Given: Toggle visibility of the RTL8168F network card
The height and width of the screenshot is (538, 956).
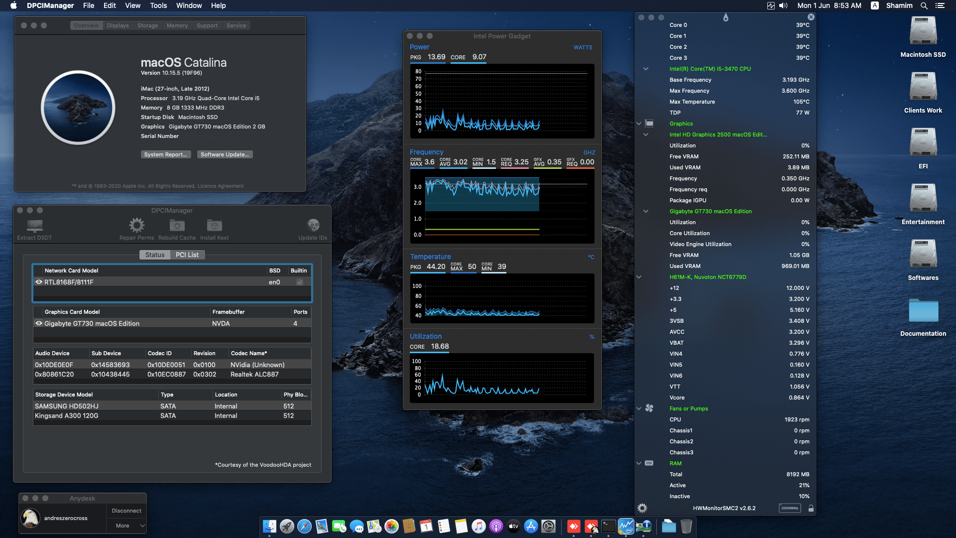Looking at the screenshot, I should point(39,282).
